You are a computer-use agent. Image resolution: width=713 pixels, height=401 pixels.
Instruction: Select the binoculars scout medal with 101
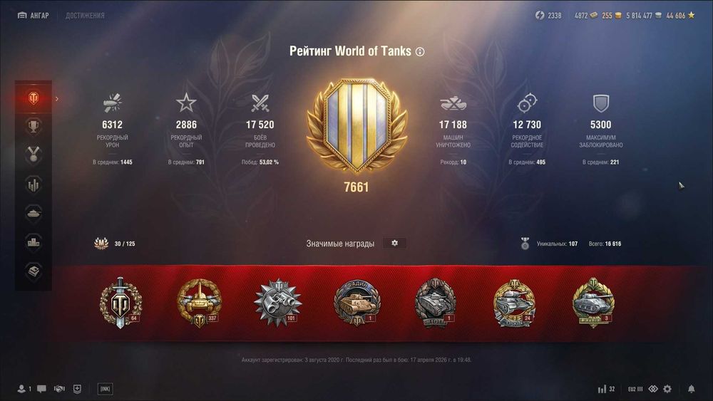point(278,303)
